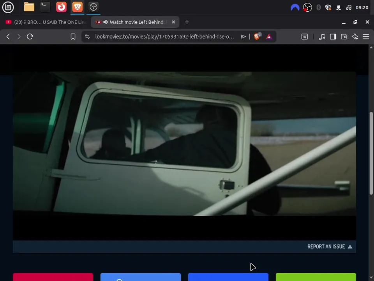374x281 pixels.
Task: Click the OBS recording tray icon
Action: pos(307,8)
